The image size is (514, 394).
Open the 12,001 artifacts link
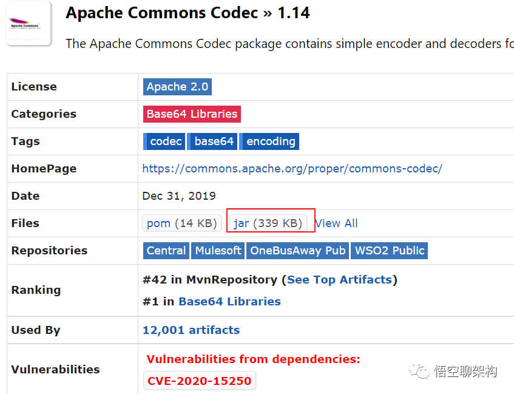(x=191, y=330)
